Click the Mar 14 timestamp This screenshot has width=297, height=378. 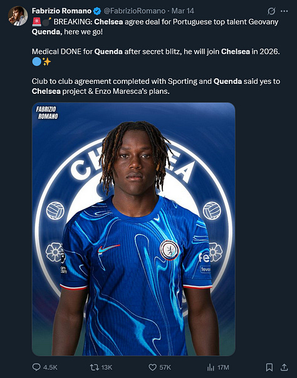(182, 11)
